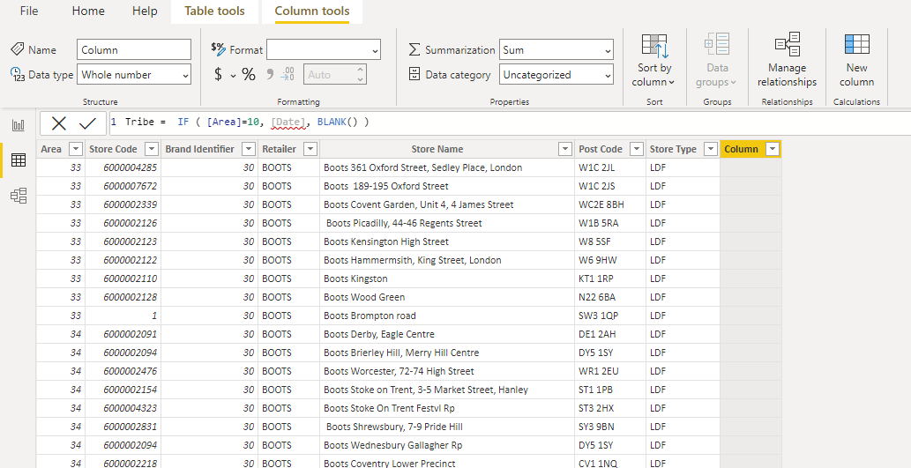This screenshot has width=911, height=468.
Task: Open filter arrow on Retailer column
Action: (310, 149)
